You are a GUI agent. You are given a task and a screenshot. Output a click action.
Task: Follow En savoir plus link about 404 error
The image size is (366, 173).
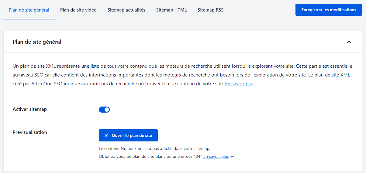[216, 157]
